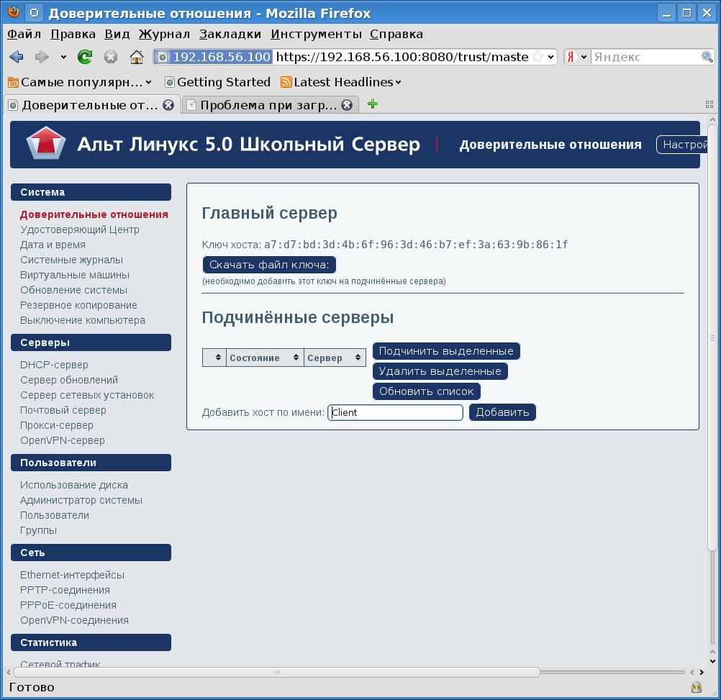Expand 'Самые популярные' bookmarks folder

coord(79,82)
